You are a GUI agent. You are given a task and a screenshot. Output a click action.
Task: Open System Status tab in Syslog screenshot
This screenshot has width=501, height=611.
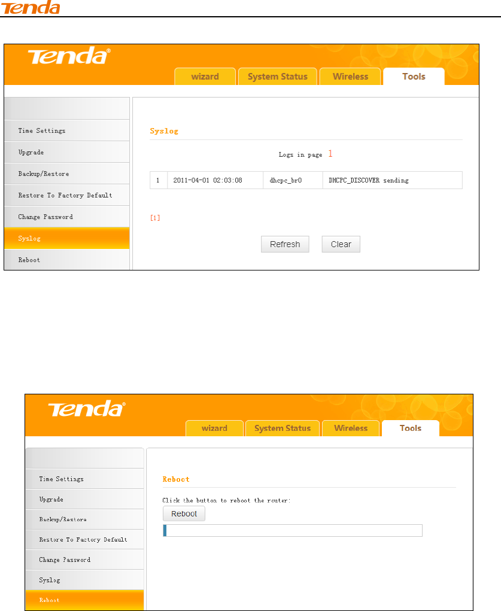point(278,77)
